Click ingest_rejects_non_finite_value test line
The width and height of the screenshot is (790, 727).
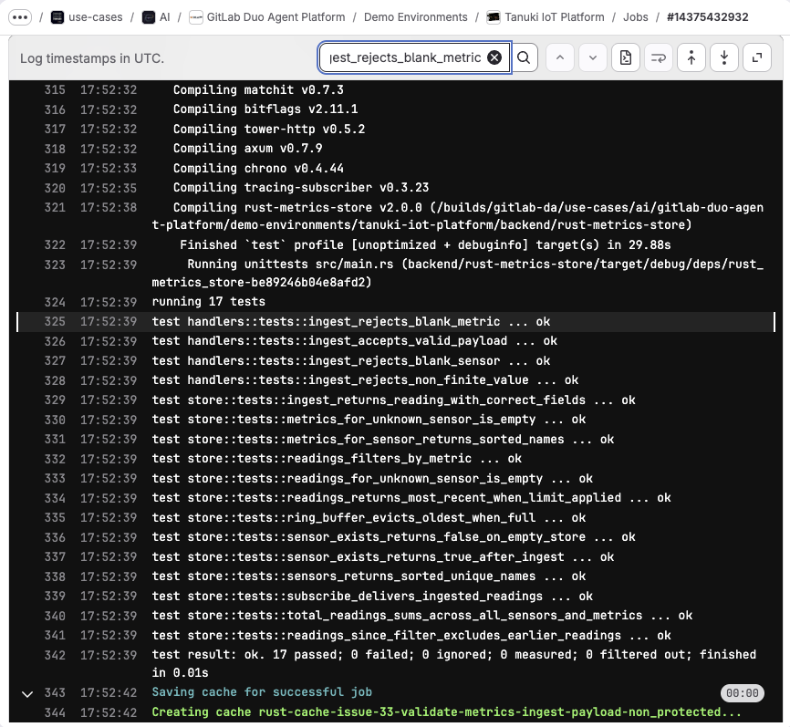(x=365, y=380)
